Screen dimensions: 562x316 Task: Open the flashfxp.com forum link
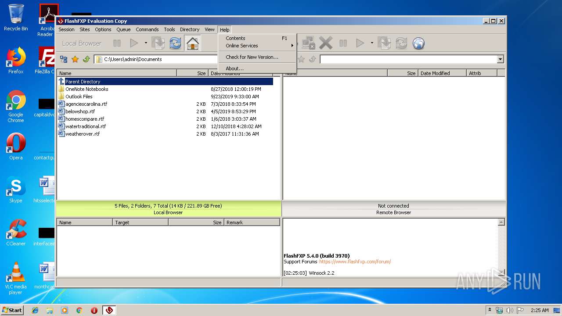[355, 262]
